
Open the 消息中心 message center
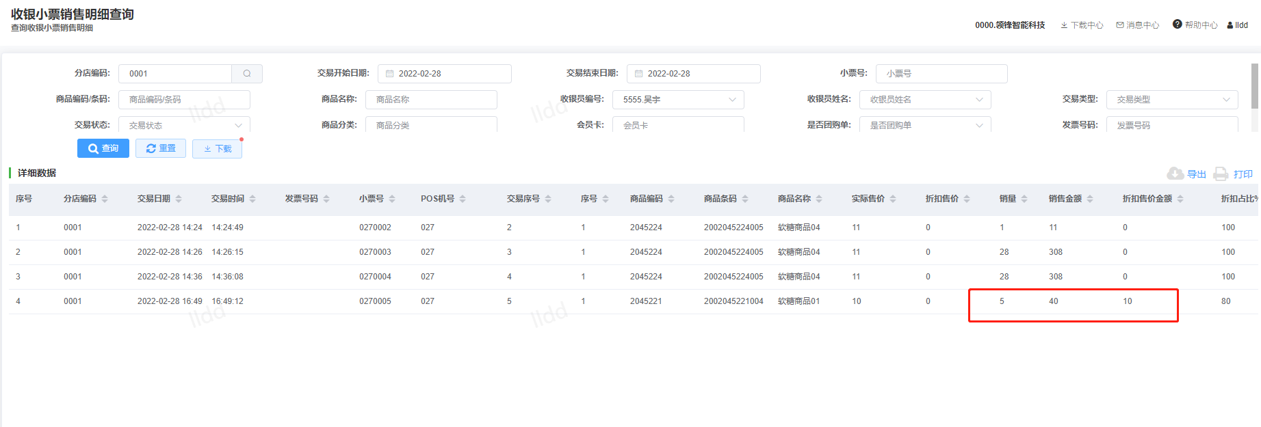pyautogui.click(x=1138, y=25)
